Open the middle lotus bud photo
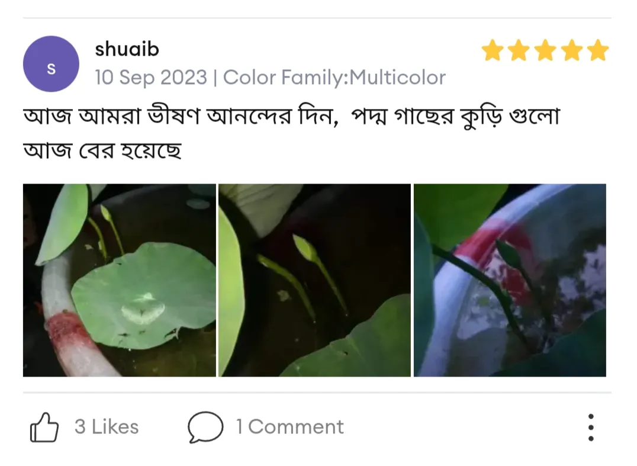The image size is (637, 466). [314, 280]
